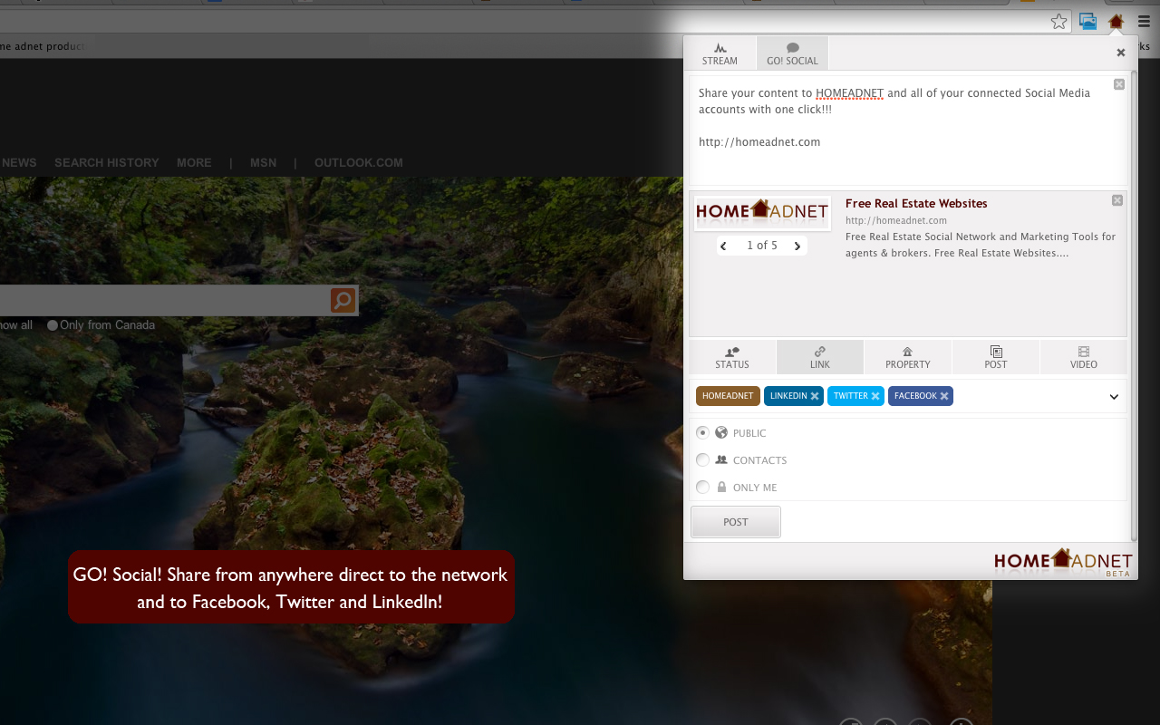This screenshot has height=725, width=1160.
Task: Open the Chrome hamburger menu
Action: [1144, 21]
